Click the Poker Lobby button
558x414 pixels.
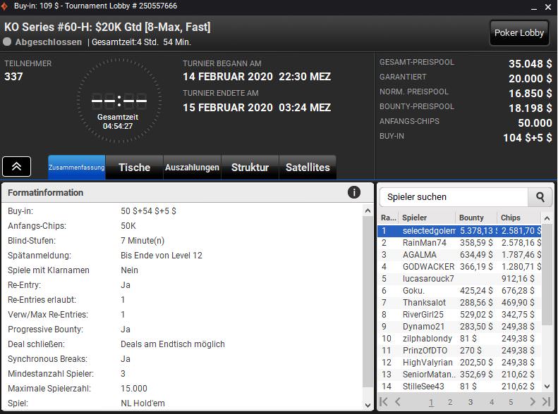tap(519, 32)
